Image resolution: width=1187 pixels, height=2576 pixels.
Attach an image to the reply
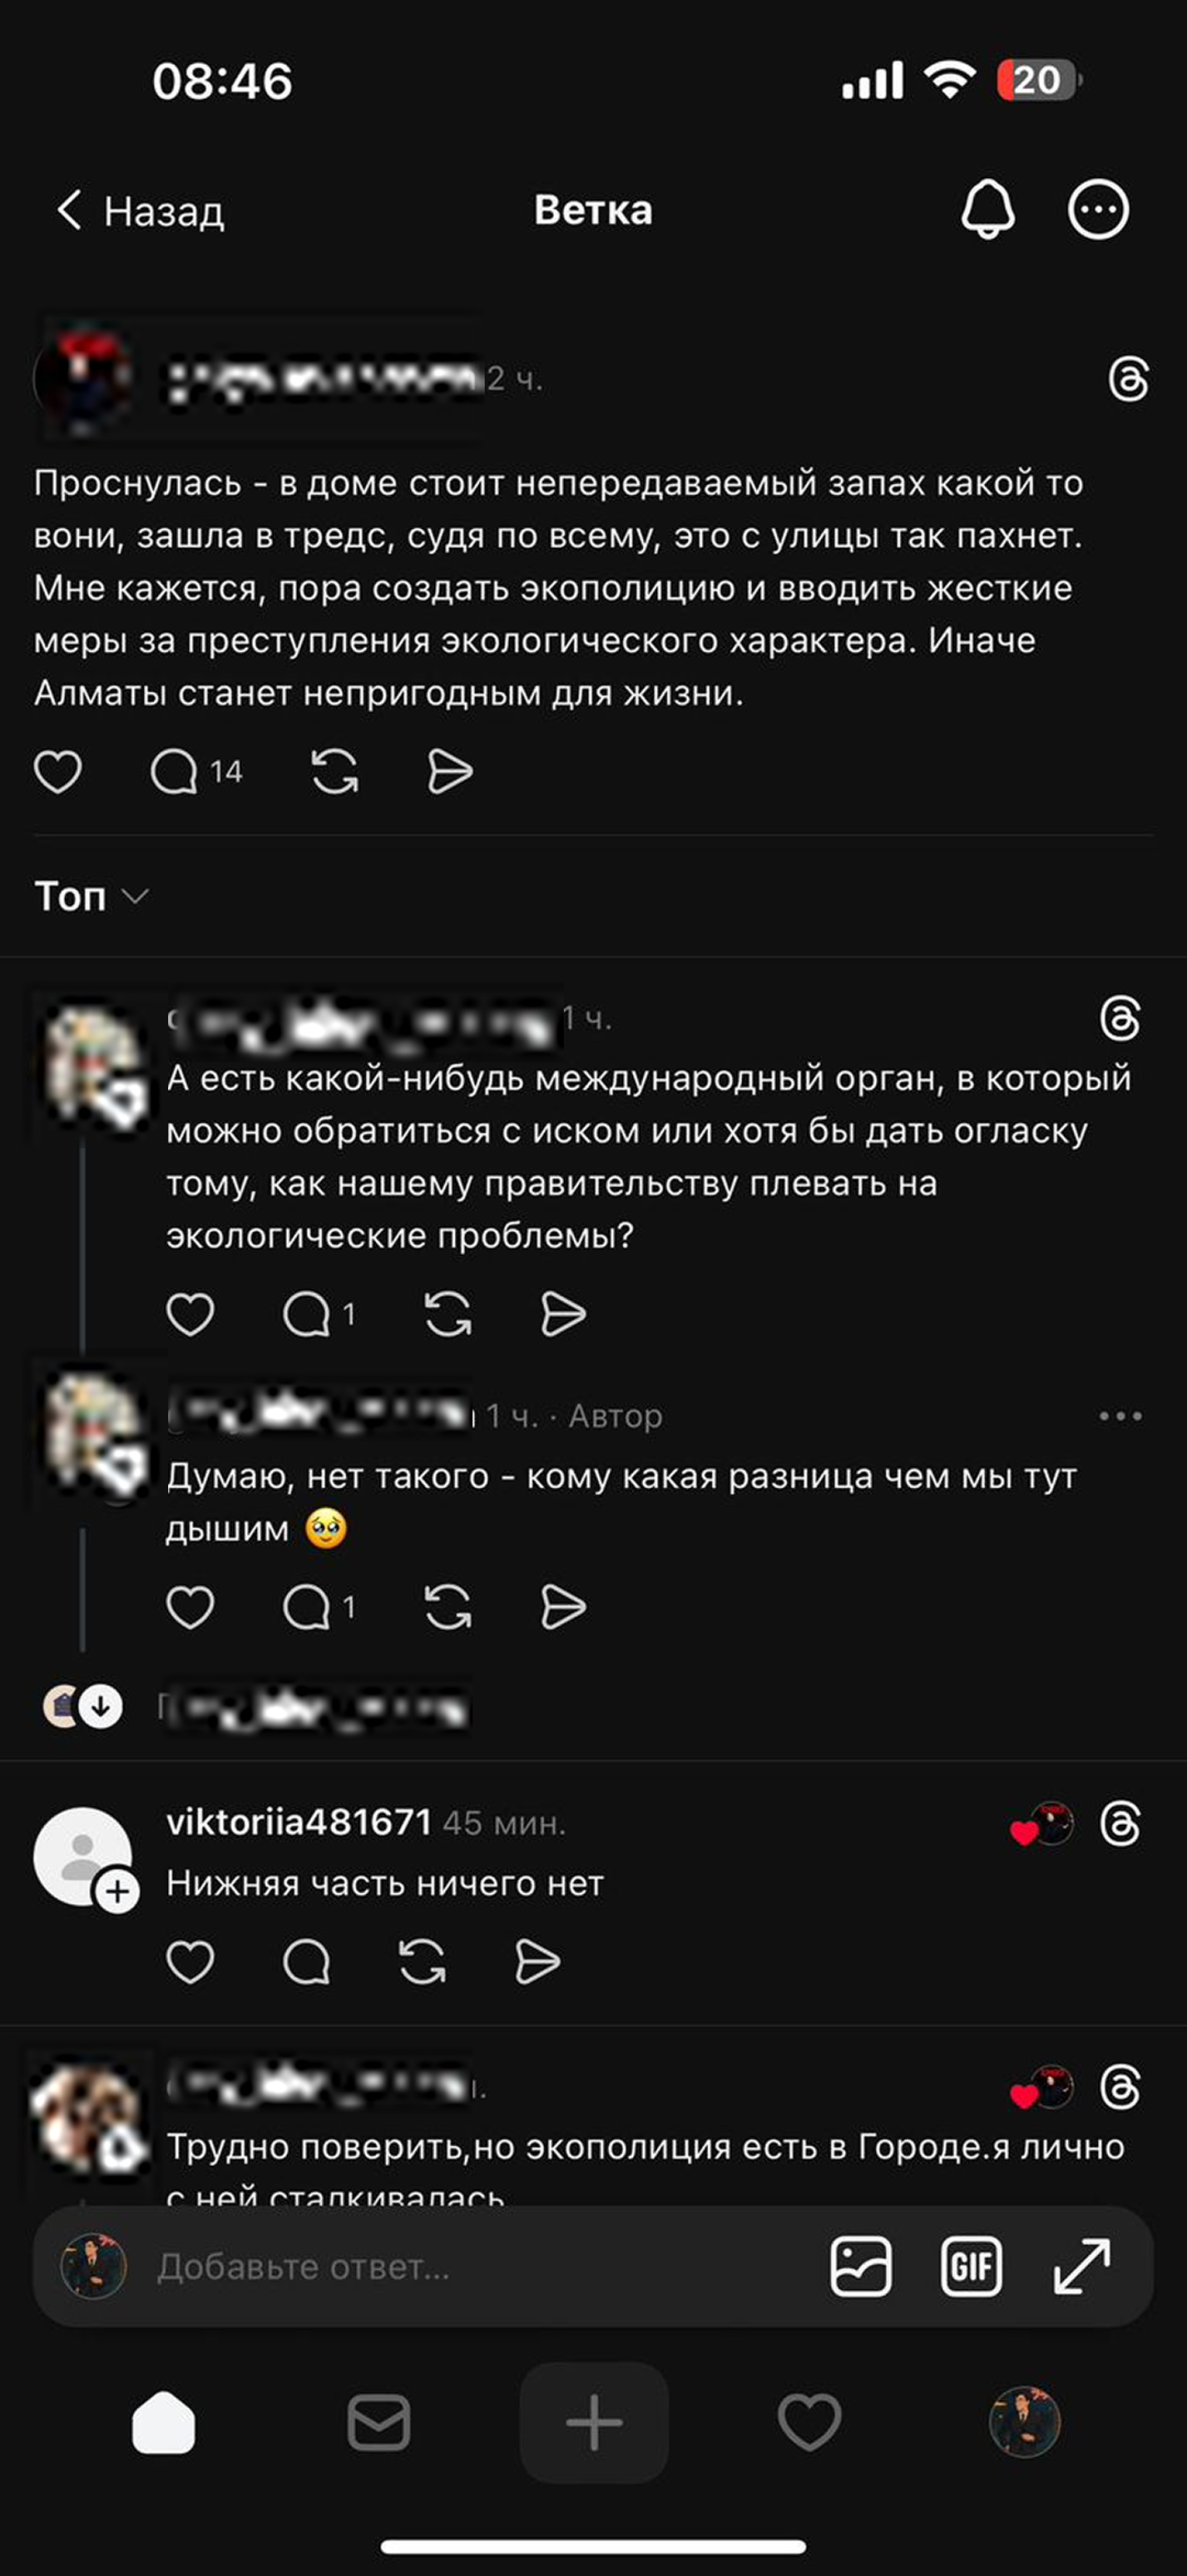[x=861, y=2267]
